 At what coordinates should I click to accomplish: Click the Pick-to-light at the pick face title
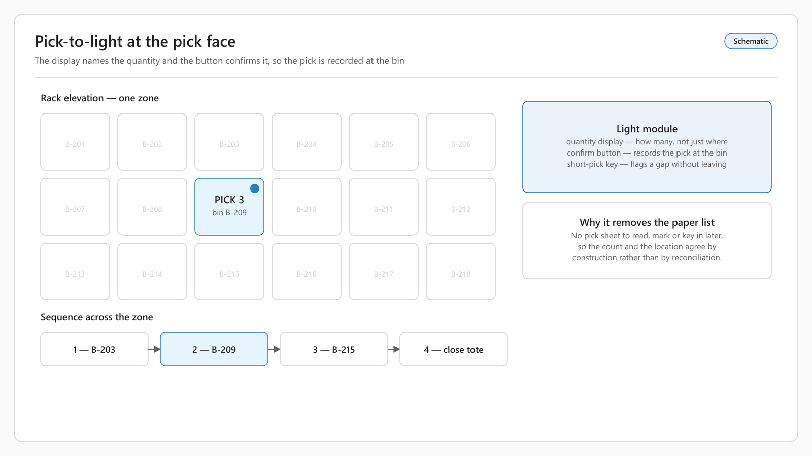[135, 41]
